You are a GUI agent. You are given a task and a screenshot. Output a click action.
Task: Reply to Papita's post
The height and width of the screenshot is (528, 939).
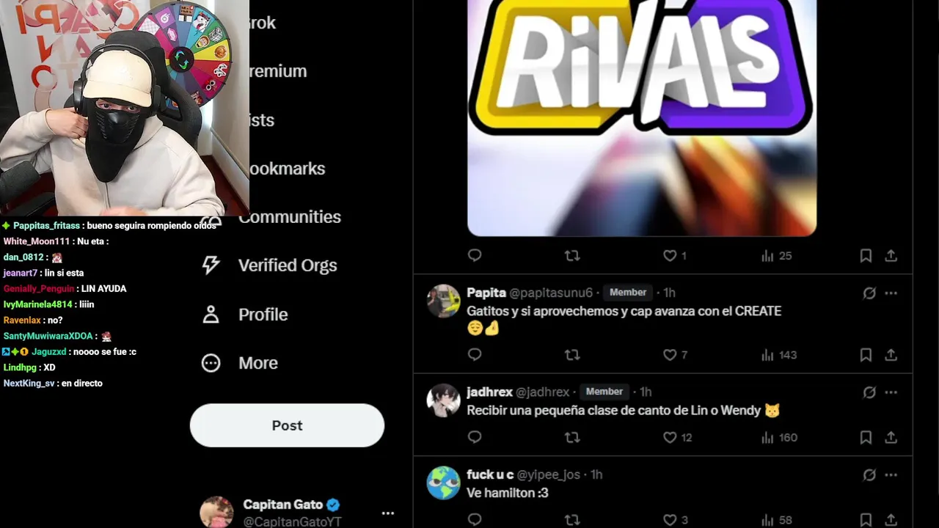click(475, 355)
